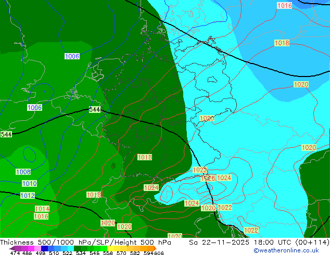Click the 1016 label below the 1014 label
330x255 pixels.
pos(41,216)
